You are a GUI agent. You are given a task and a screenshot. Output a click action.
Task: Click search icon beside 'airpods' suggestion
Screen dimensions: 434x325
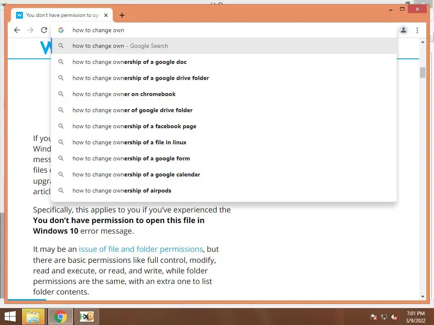(61, 190)
